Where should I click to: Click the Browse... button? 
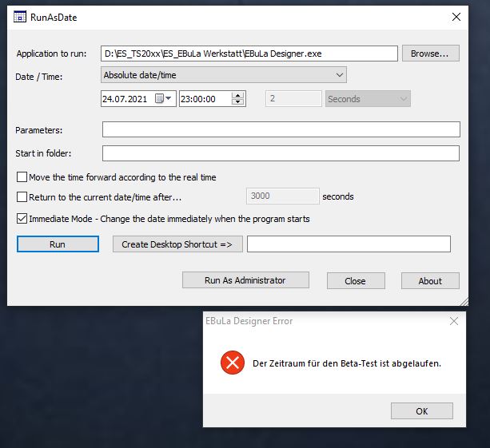[x=431, y=54]
